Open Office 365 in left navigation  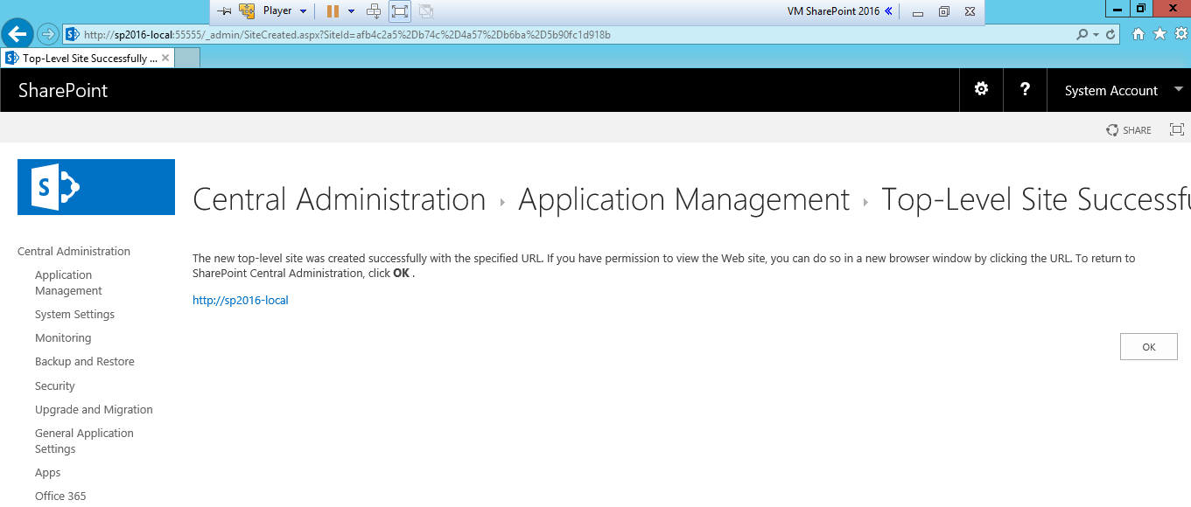click(60, 496)
